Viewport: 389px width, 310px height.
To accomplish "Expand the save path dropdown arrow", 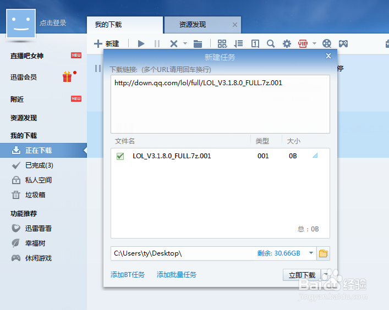I will click(311, 253).
